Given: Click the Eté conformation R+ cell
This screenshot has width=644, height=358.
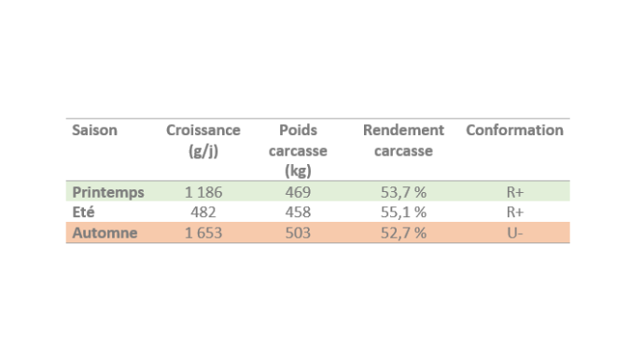Looking at the screenshot, I should [x=515, y=212].
